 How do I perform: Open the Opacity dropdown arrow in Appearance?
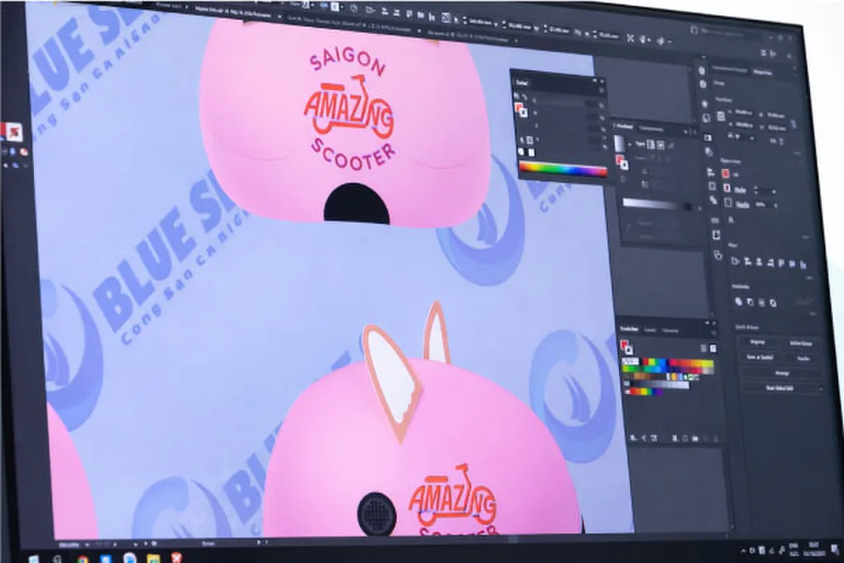pos(775,205)
